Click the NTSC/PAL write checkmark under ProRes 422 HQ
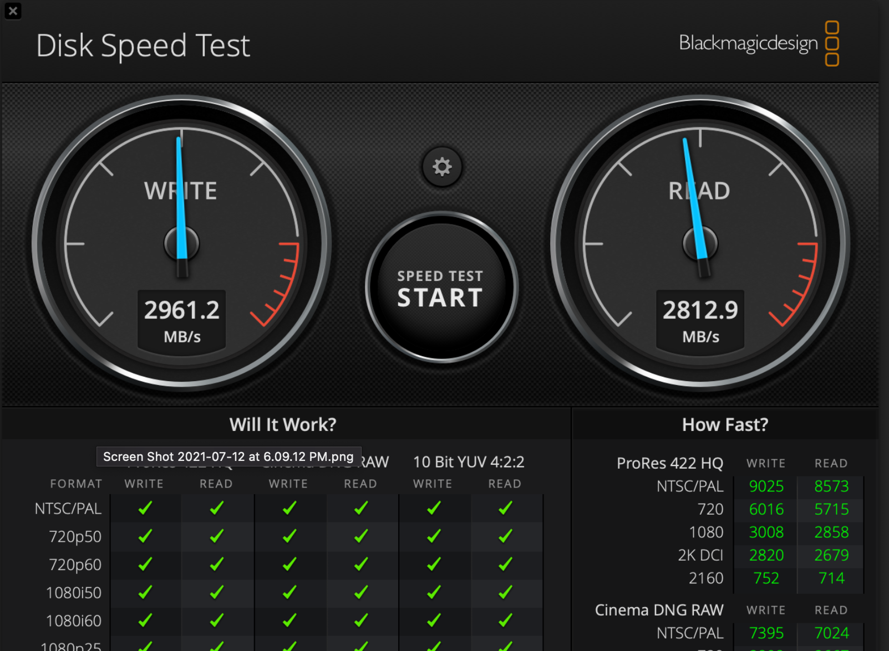The height and width of the screenshot is (651, 889). 145,508
